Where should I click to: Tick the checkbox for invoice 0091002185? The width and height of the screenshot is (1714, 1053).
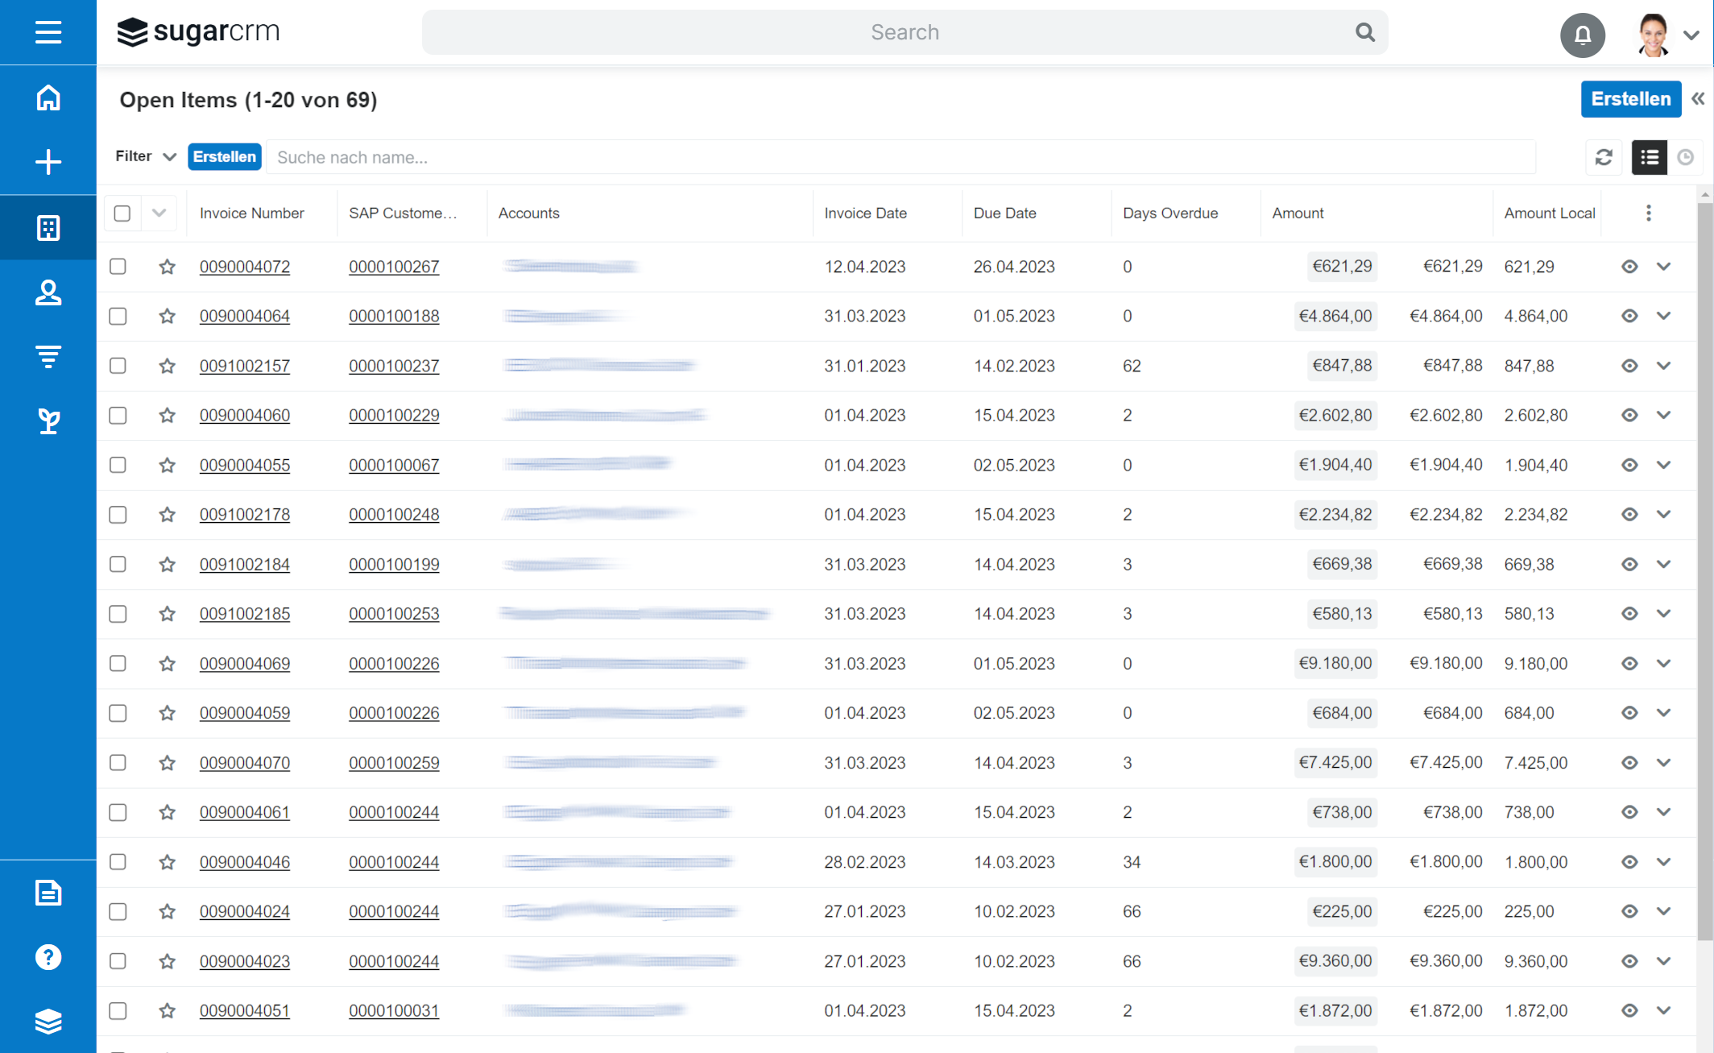coord(118,614)
